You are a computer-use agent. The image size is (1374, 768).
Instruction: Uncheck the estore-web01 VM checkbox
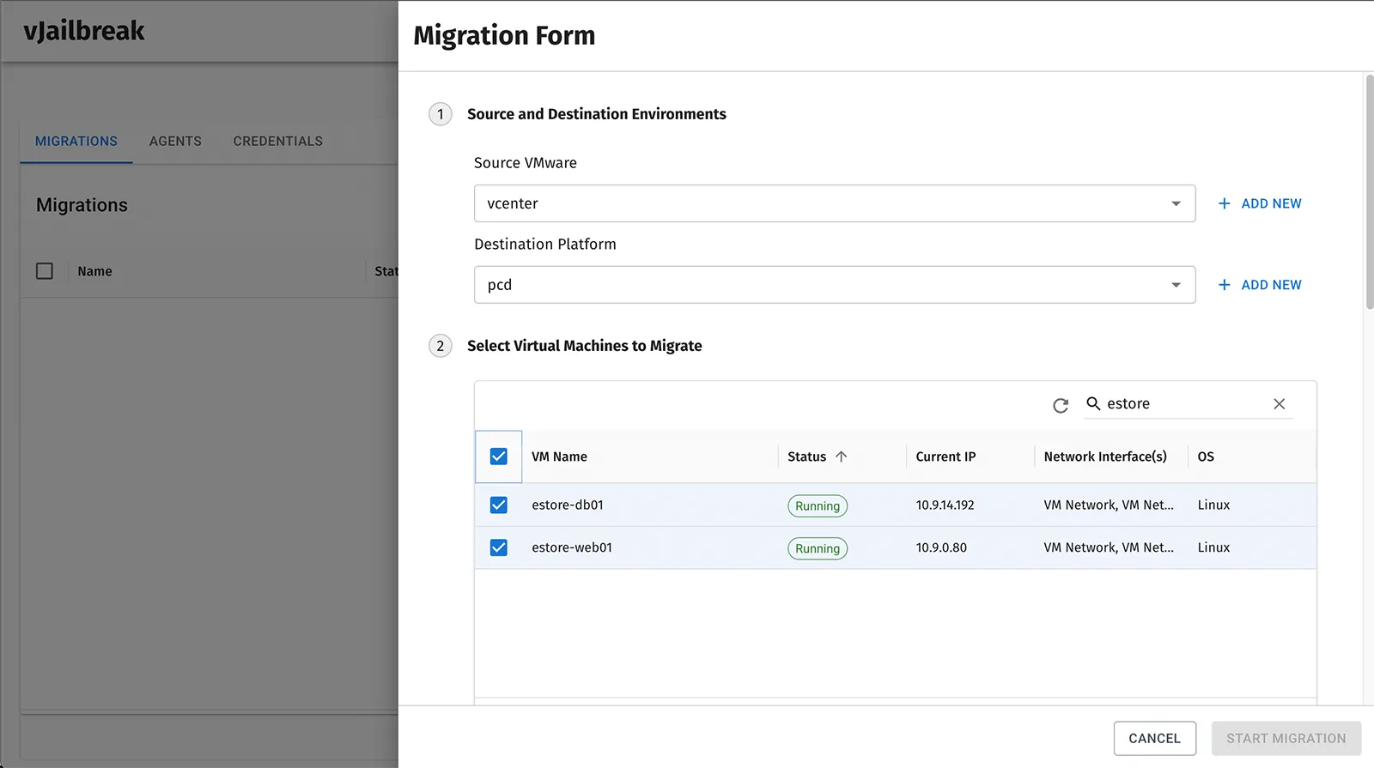pos(498,547)
